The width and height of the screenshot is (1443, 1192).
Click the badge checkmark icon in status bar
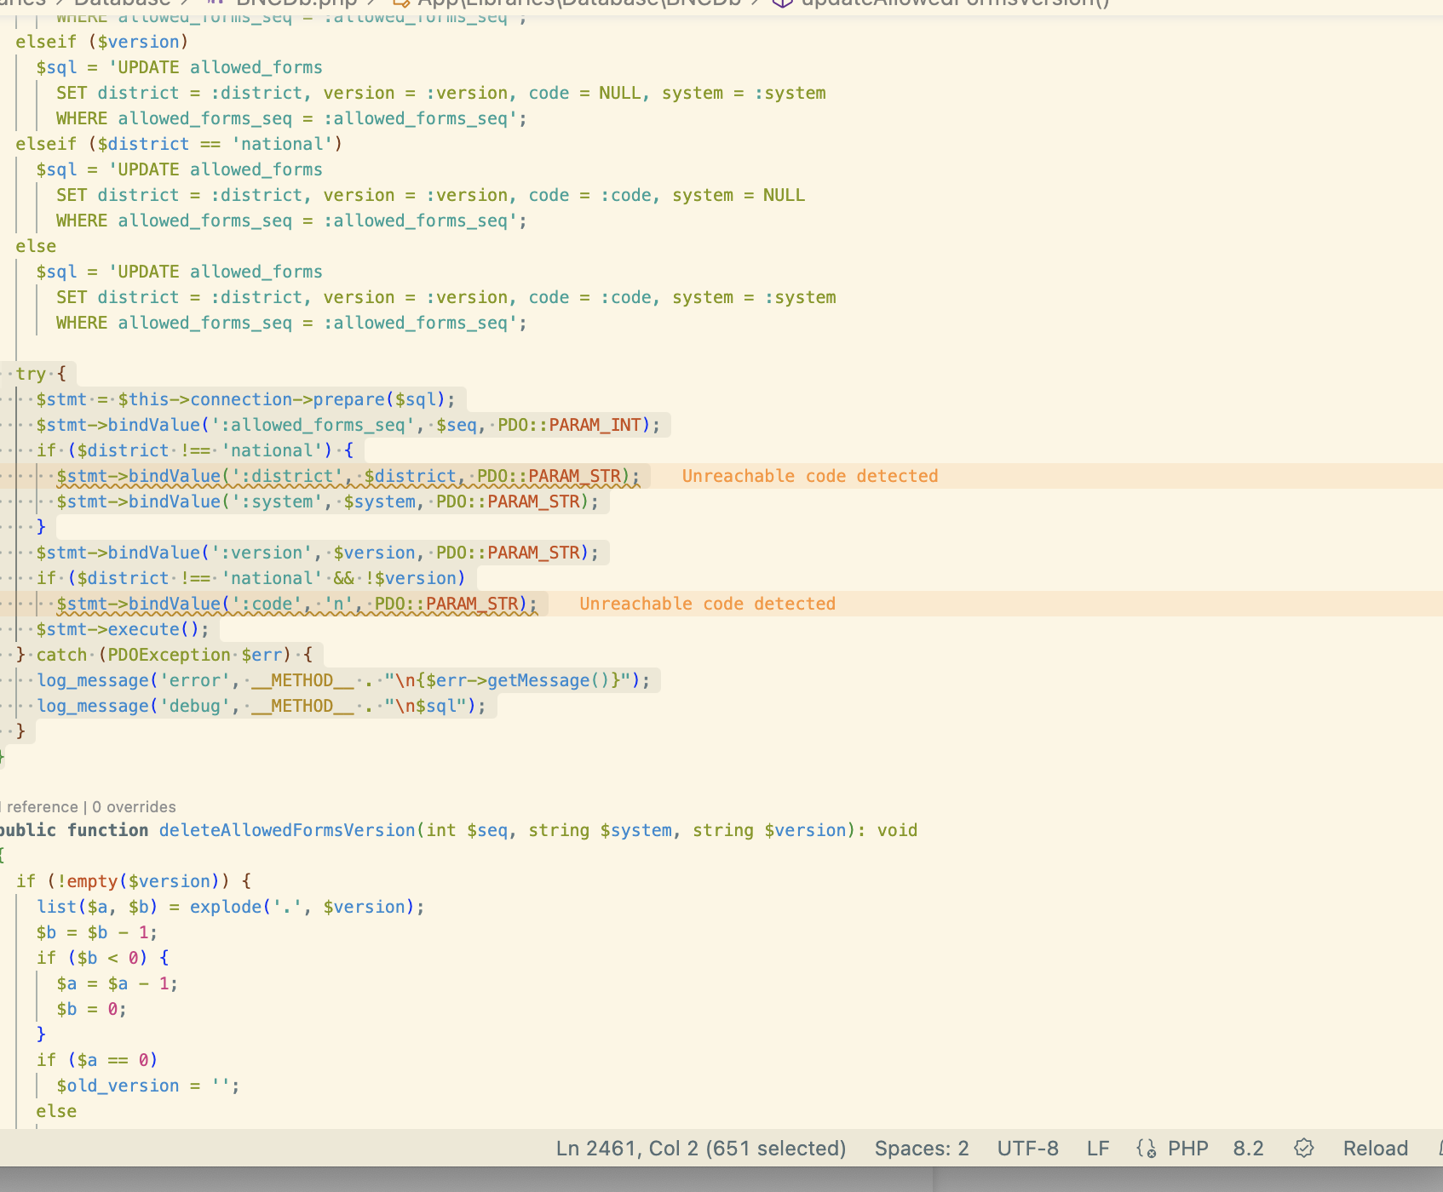(x=1303, y=1149)
